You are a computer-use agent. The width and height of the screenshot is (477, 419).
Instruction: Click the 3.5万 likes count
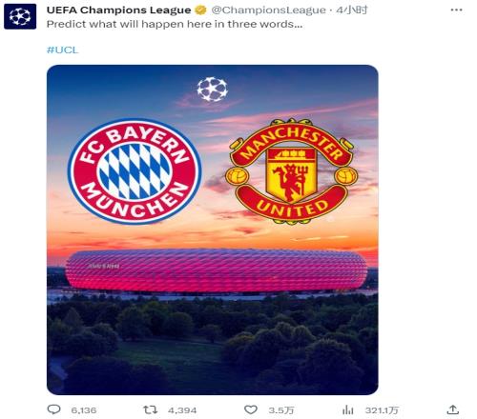coord(280,410)
